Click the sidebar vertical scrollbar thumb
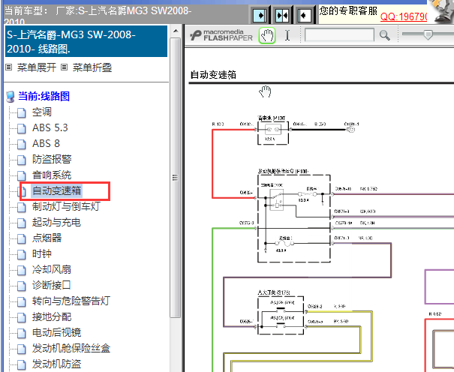 point(175,177)
